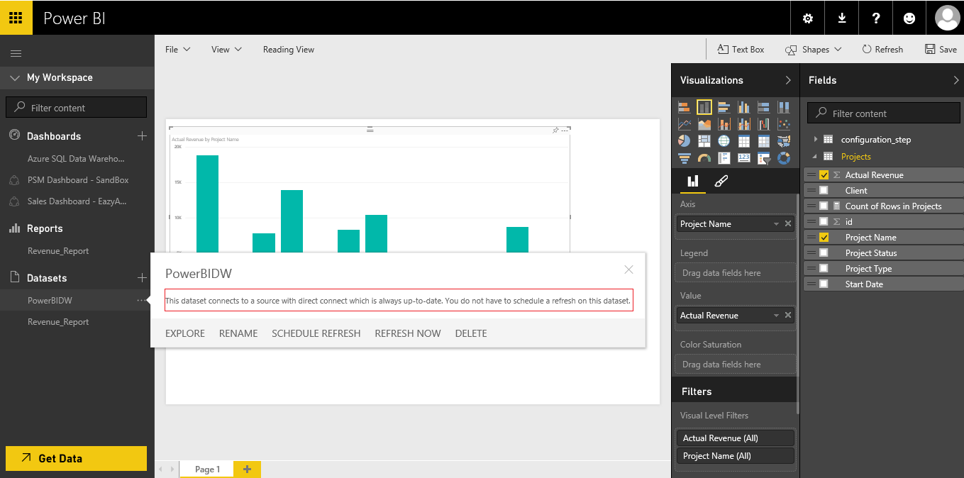Select the matrix visualization
964x478 pixels.
pos(764,141)
